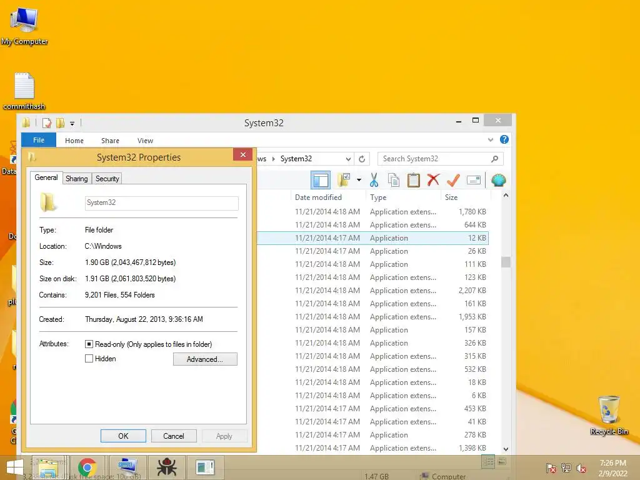Launch Google Chrome from the taskbar

(87, 467)
